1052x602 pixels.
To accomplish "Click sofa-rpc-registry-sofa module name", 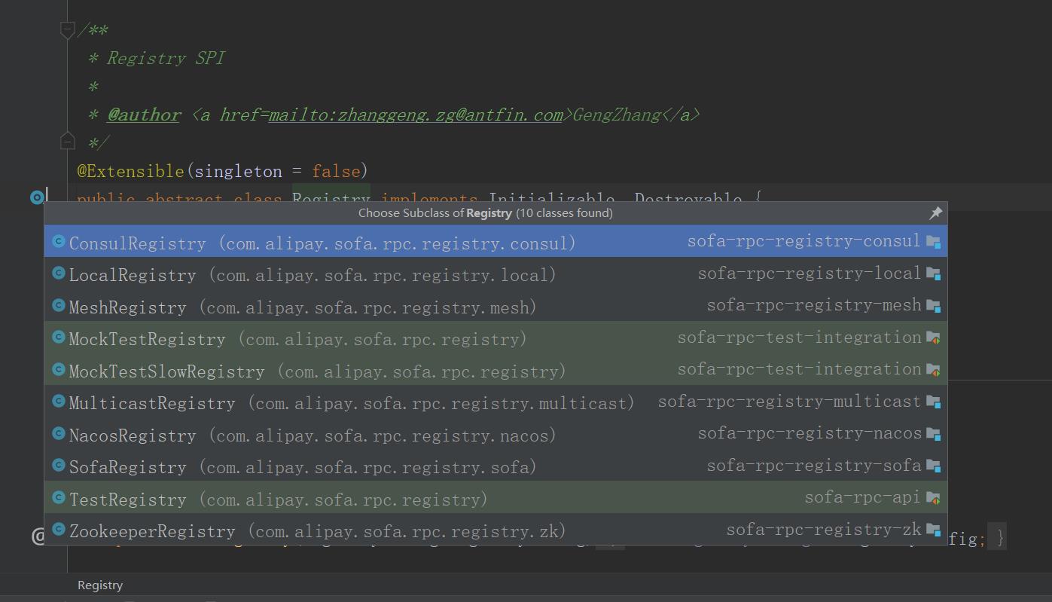I will click(x=813, y=466).
